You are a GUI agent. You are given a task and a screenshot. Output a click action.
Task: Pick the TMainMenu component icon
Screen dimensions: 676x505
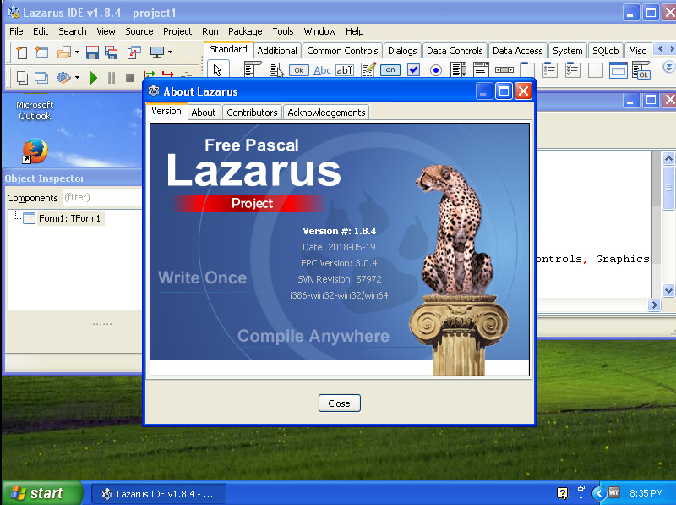[253, 69]
